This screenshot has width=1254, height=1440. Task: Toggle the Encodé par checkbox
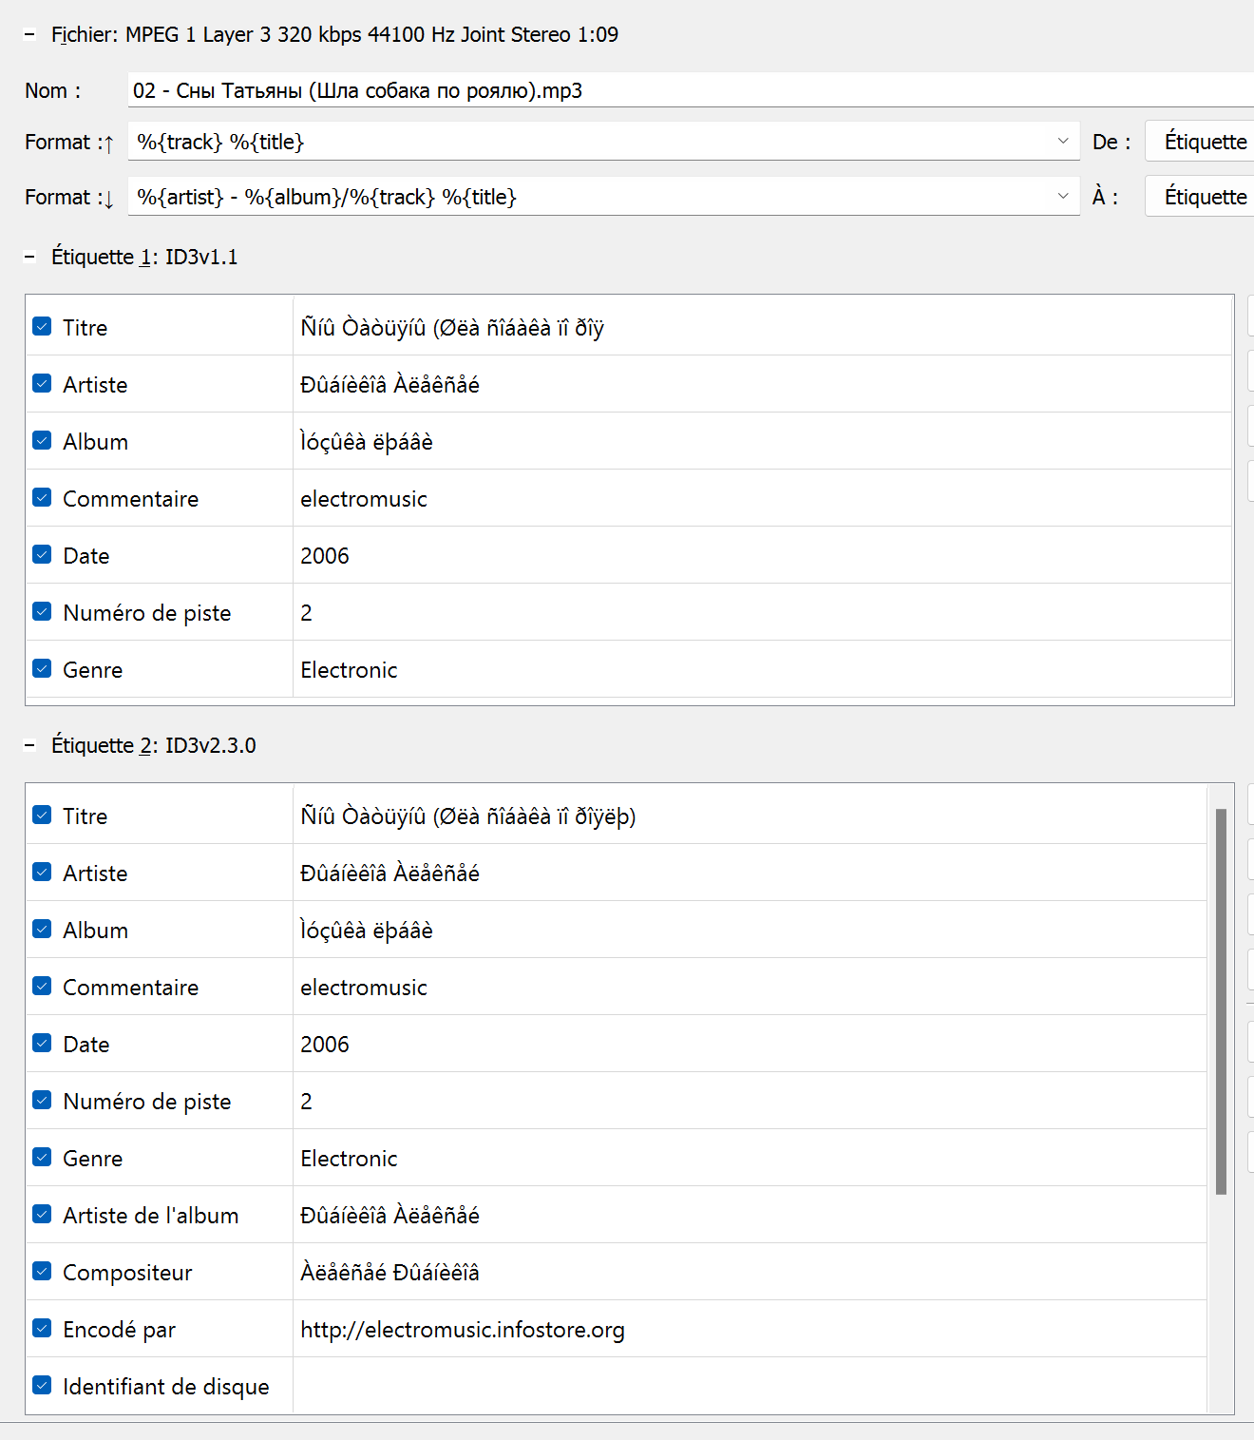[42, 1329]
